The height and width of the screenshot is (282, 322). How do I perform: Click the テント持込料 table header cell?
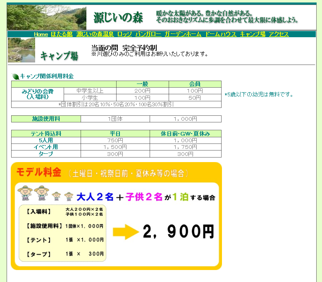(x=46, y=134)
